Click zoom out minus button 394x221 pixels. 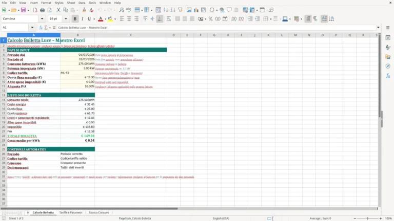[355, 218]
